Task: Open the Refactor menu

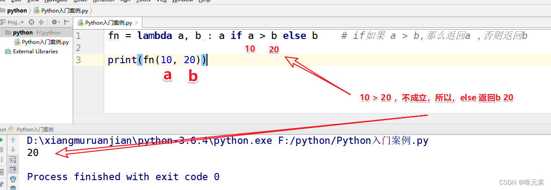Action: click(x=104, y=1)
